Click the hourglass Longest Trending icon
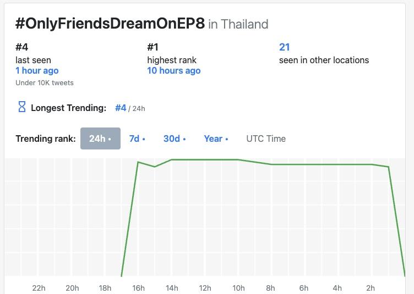The width and height of the screenshot is (414, 294). click(22, 107)
